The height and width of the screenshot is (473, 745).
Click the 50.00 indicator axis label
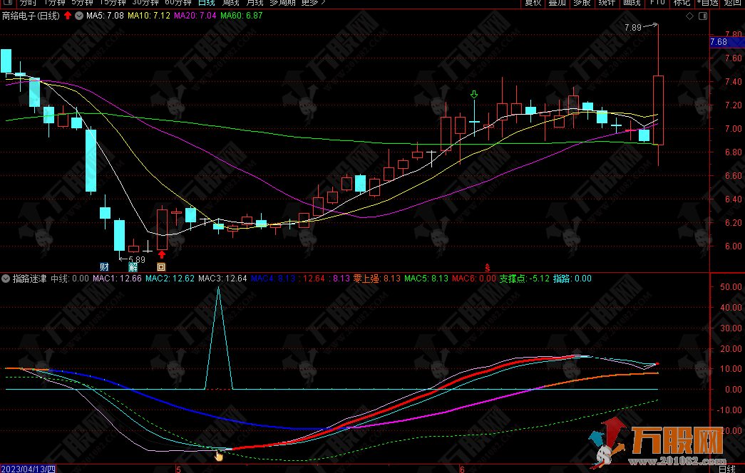731,287
